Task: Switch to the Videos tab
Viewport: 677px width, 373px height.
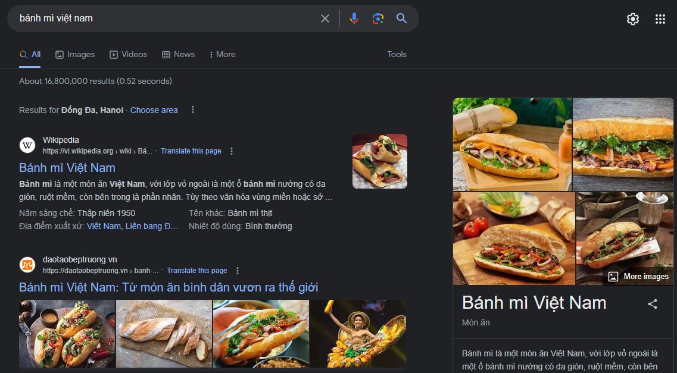Action: 128,54
